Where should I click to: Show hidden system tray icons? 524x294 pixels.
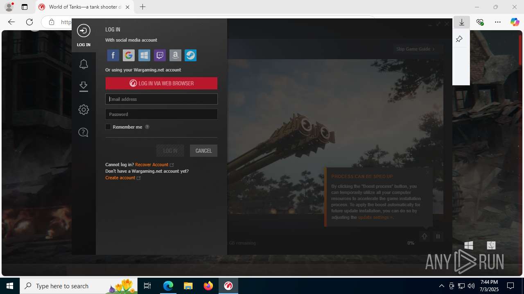(441, 286)
